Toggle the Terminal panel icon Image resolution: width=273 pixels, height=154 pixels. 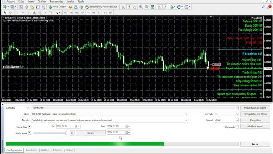38,7
